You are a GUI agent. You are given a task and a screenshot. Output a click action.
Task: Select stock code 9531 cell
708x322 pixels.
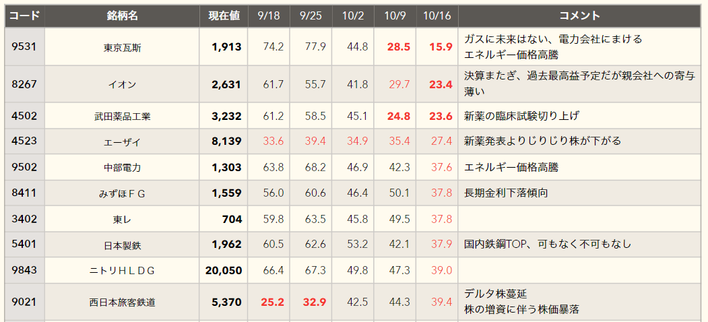[25, 47]
